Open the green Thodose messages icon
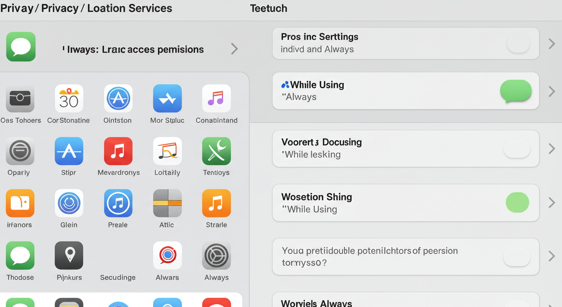 coord(20,255)
